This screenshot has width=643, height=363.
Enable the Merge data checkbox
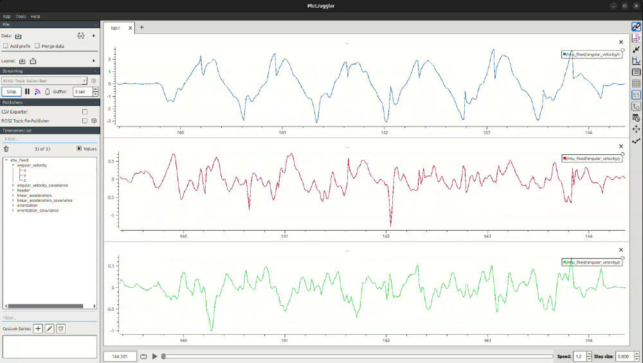37,46
